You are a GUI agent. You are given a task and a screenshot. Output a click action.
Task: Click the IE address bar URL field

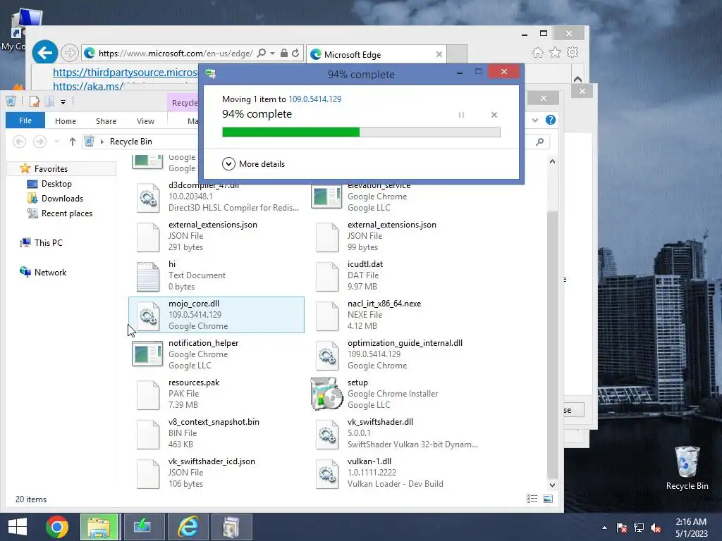click(176, 54)
